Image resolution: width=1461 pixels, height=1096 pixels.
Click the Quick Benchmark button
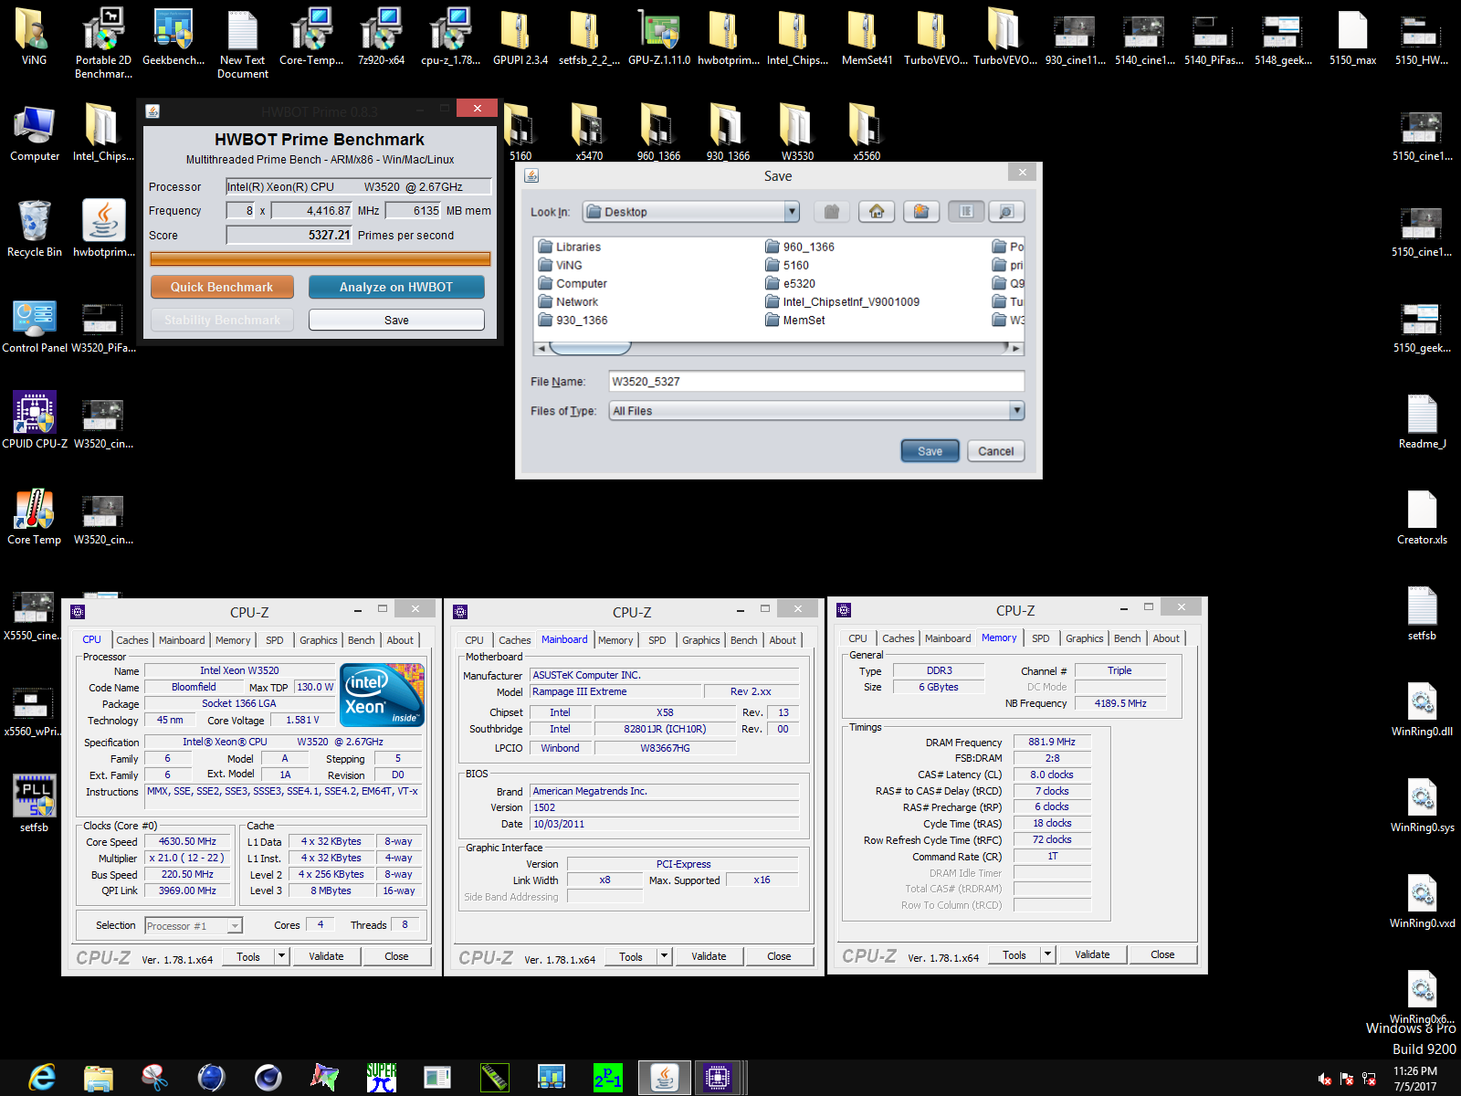(222, 287)
